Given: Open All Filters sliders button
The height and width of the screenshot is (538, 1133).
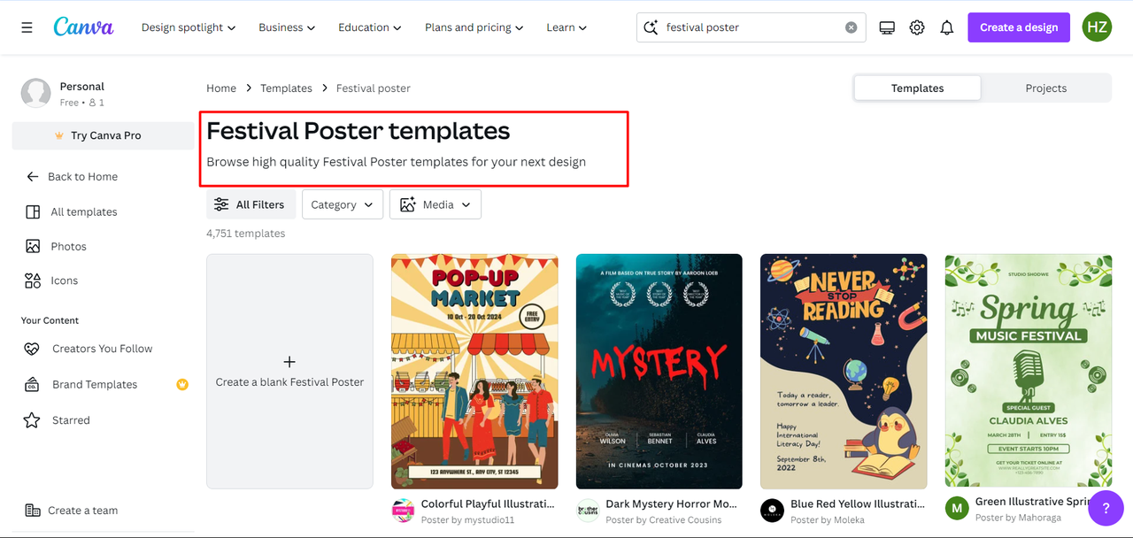Looking at the screenshot, I should pos(250,204).
